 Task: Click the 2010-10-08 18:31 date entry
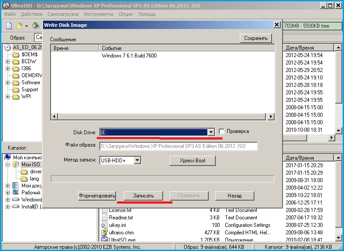304,130
